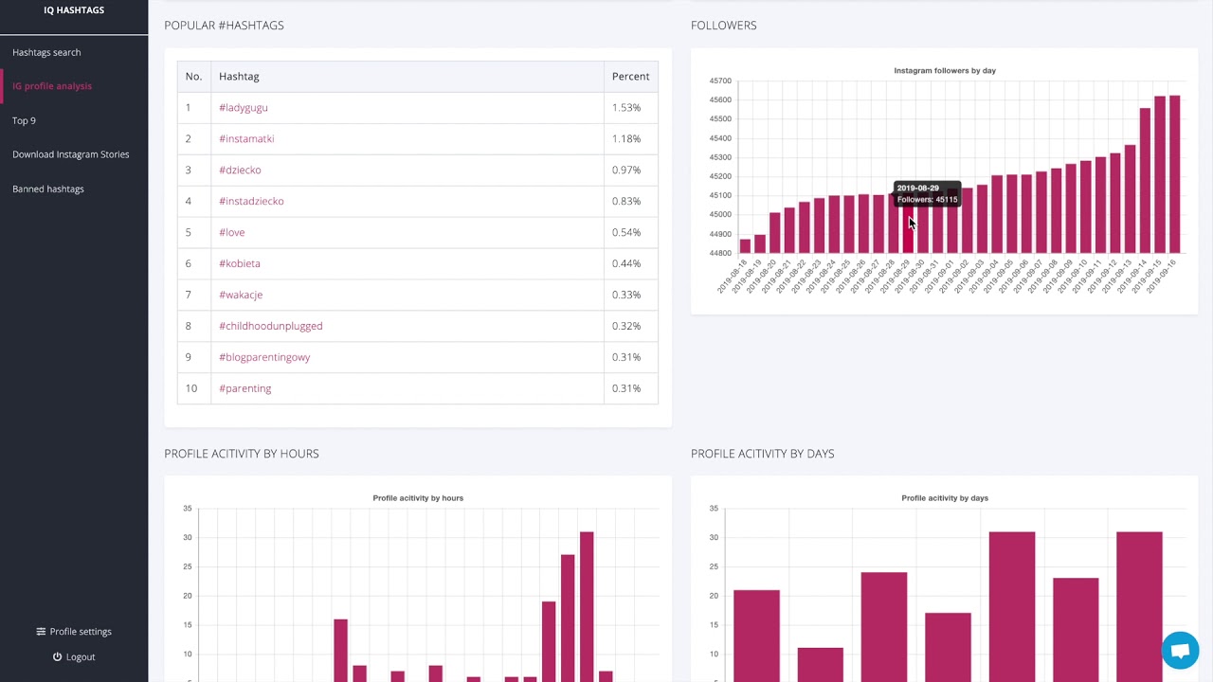Click the IQ HASHTAGS logo title
This screenshot has width=1213, height=682.
click(x=74, y=9)
